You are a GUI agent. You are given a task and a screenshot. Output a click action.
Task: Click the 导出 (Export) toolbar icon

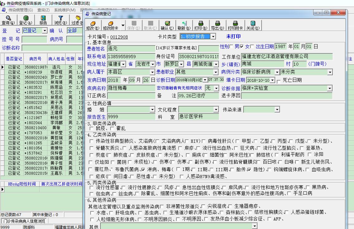tap(218, 23)
